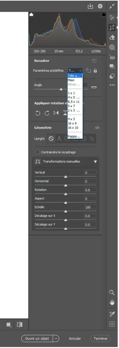This screenshot has width=119, height=348.
Task: Select the Hand pan tool
Action: [112, 302]
